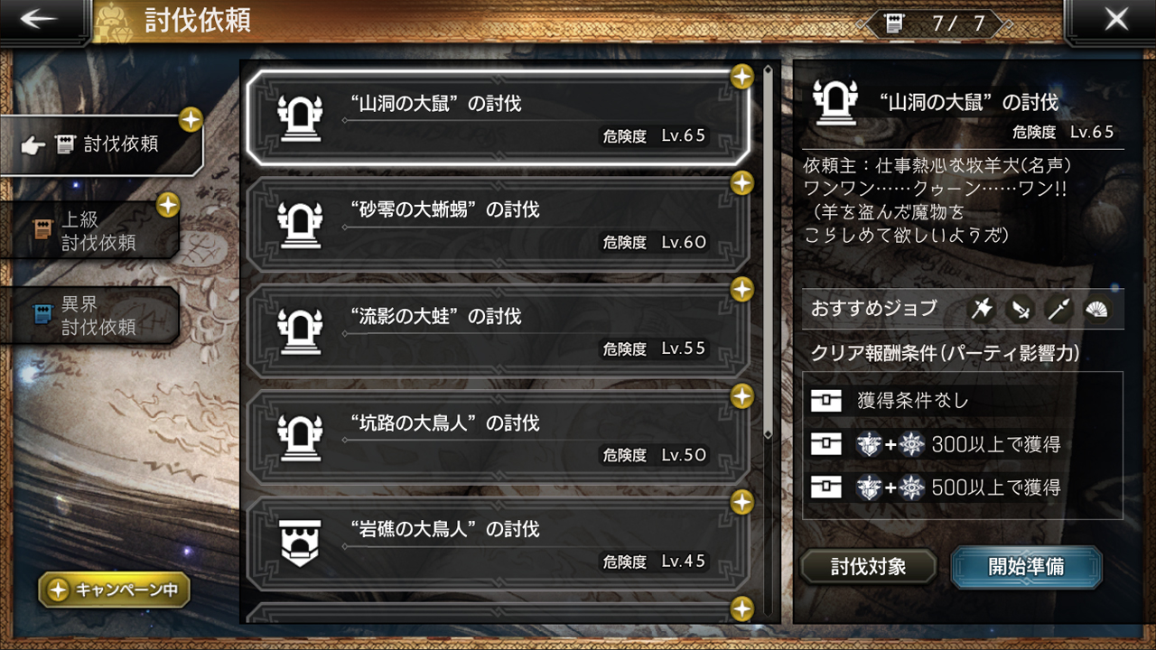Image resolution: width=1156 pixels, height=650 pixels.
Task: Select the "流影の大蛙" quest
Action: 499,331
